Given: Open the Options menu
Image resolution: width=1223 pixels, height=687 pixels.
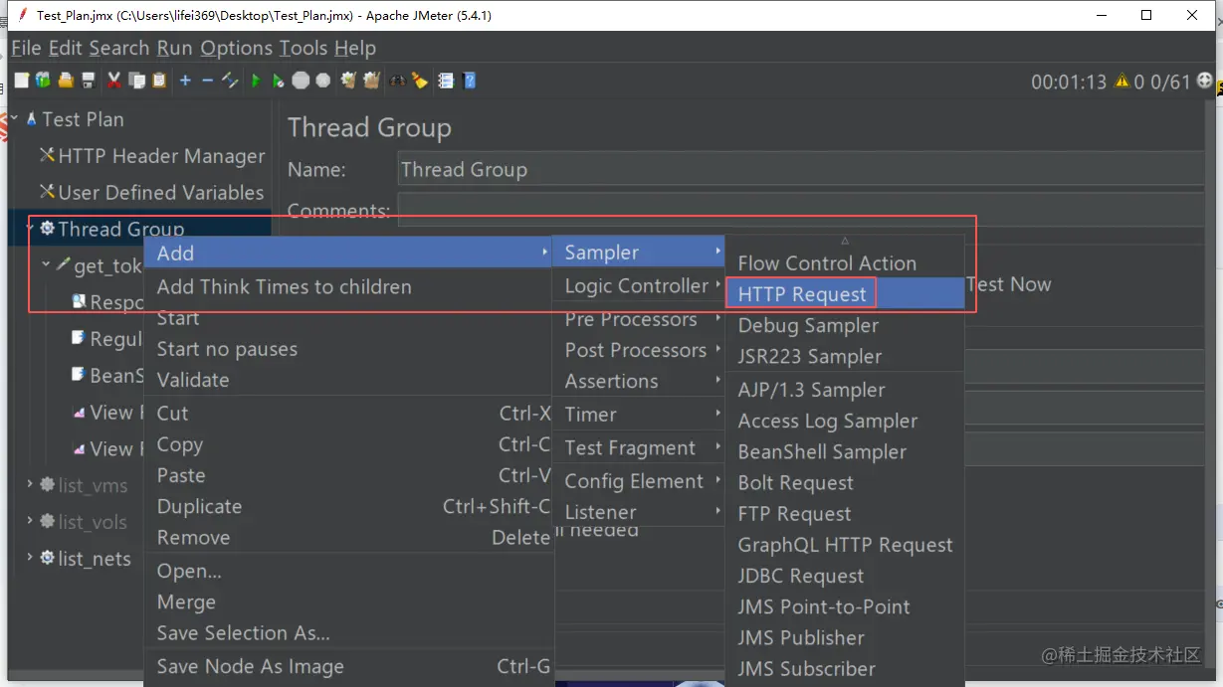Looking at the screenshot, I should click(x=236, y=48).
